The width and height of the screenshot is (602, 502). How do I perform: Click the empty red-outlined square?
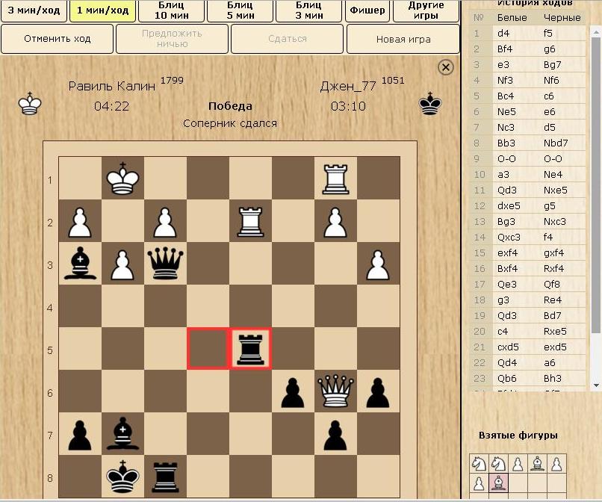point(208,349)
